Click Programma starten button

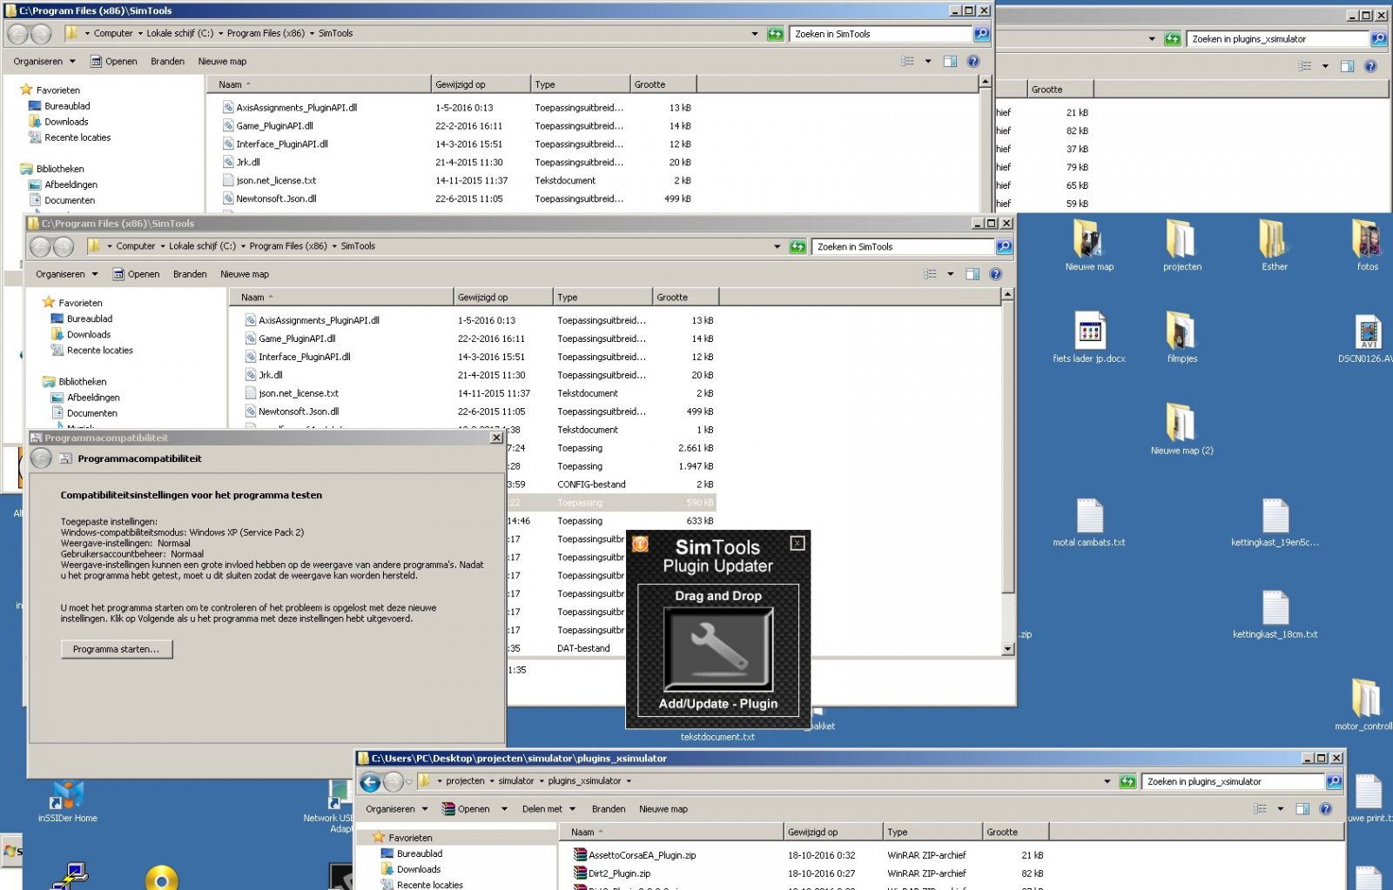(x=117, y=649)
